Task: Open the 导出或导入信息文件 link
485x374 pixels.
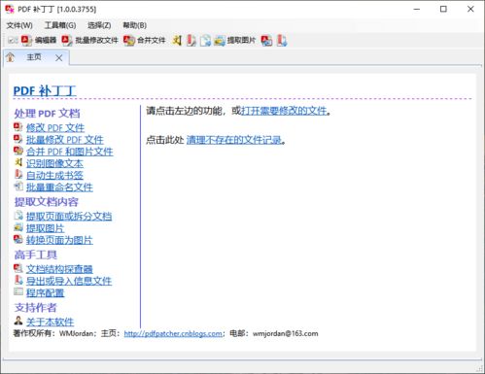Action: 69,281
